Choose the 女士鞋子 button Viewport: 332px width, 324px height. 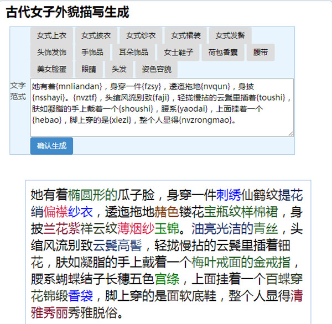pos(178,53)
